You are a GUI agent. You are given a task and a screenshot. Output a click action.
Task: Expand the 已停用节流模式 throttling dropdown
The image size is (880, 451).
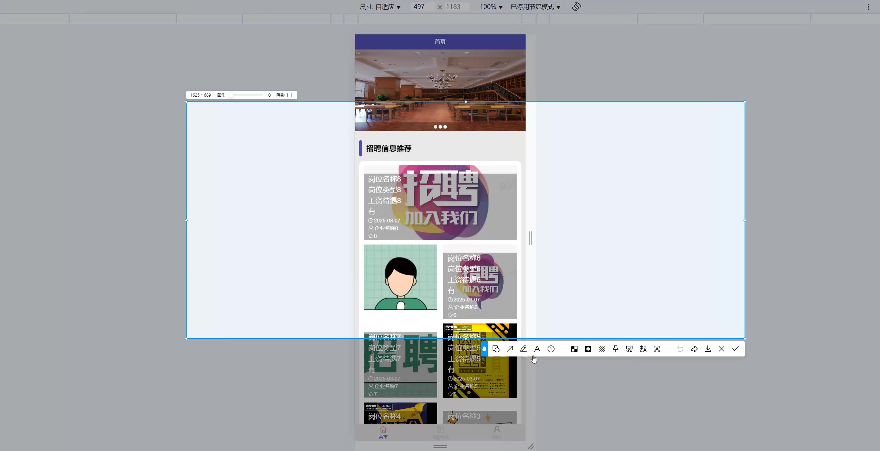(x=535, y=7)
